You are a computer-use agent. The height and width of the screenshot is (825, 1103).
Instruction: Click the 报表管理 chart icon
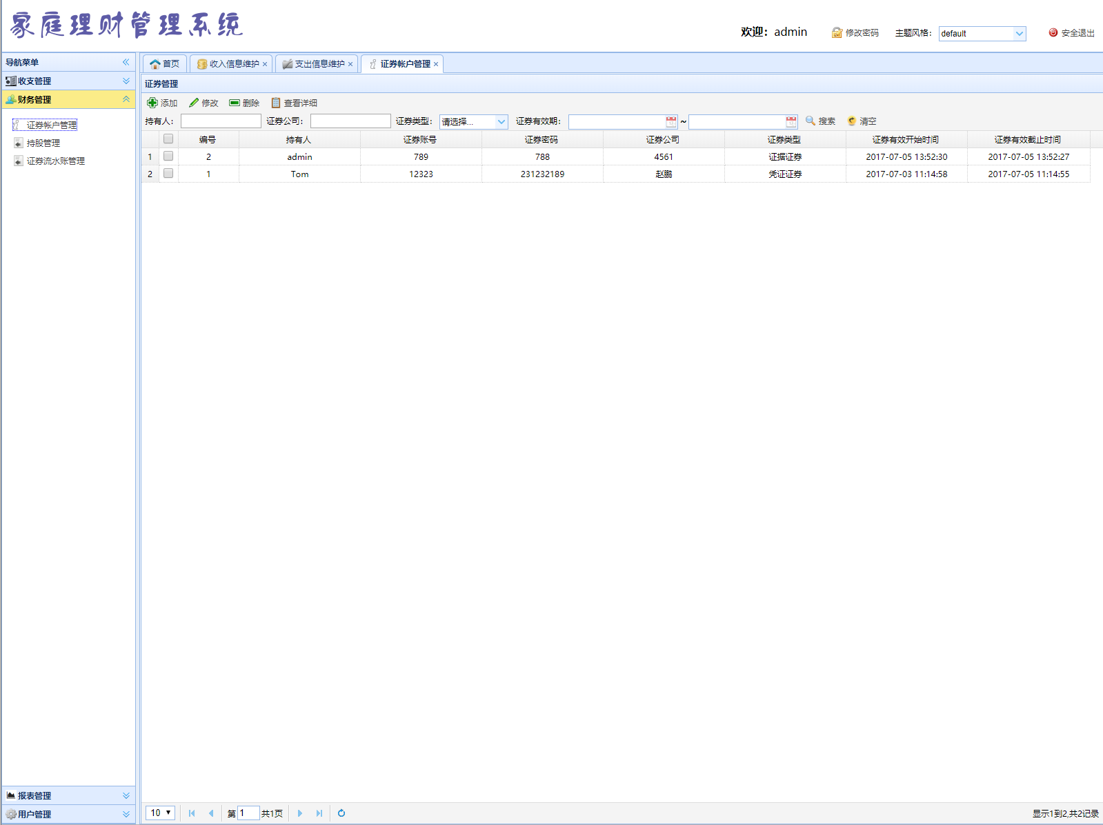(x=11, y=795)
